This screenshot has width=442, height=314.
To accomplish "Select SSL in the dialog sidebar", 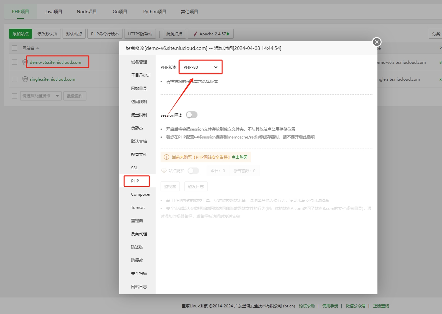I will [134, 168].
